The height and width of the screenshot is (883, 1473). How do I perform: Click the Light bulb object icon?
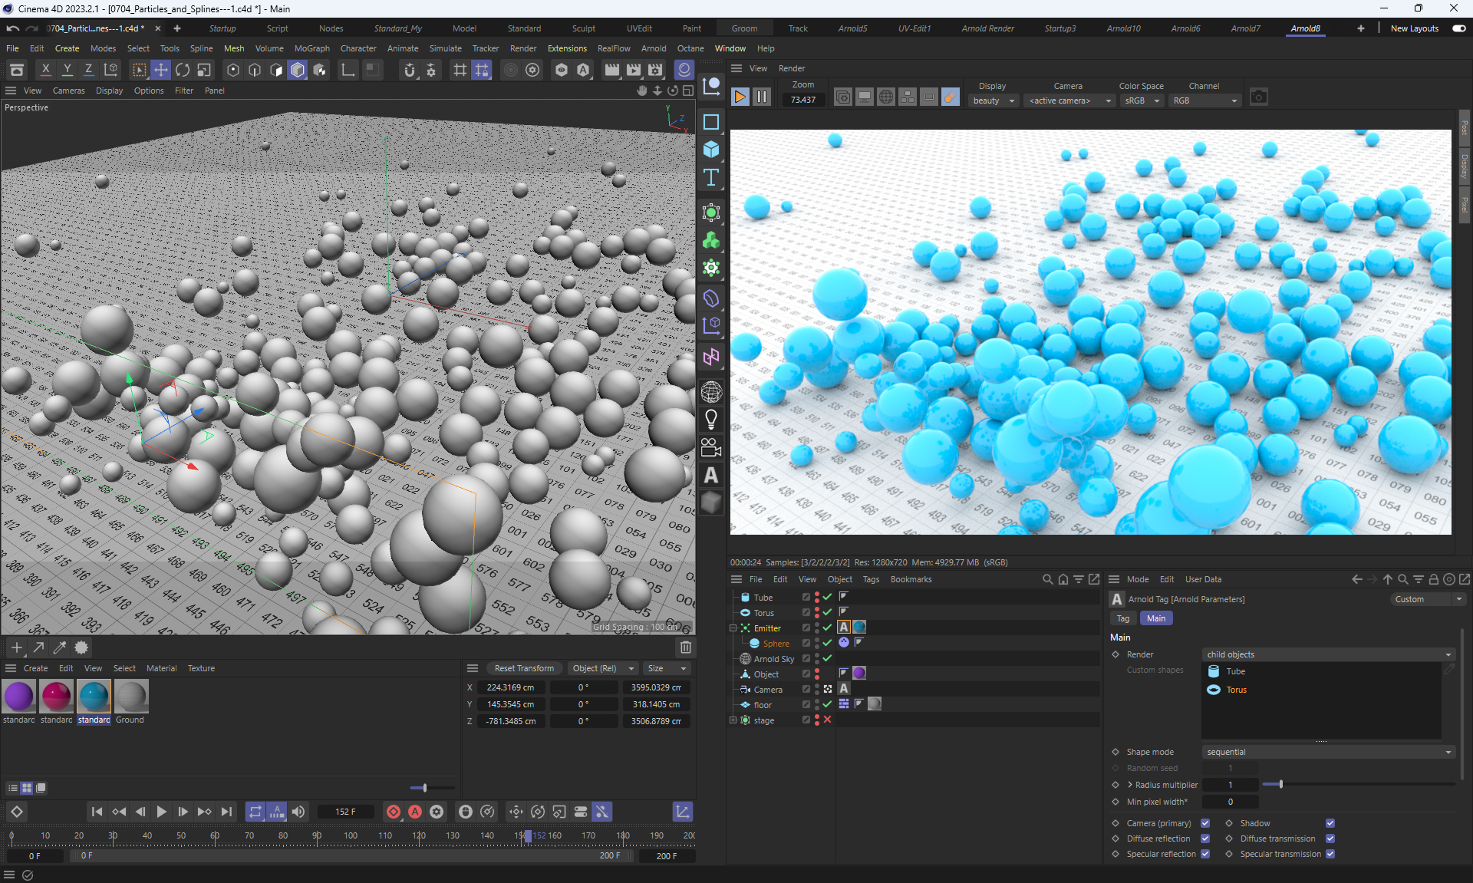pyautogui.click(x=711, y=419)
